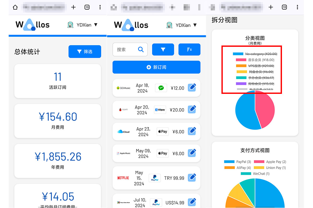Click the 筛选 filter button

click(x=85, y=51)
